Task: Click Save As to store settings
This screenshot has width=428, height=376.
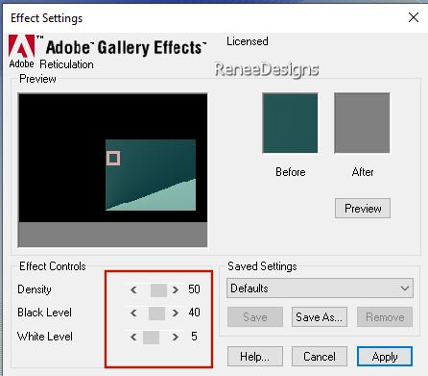Action: pos(320,317)
